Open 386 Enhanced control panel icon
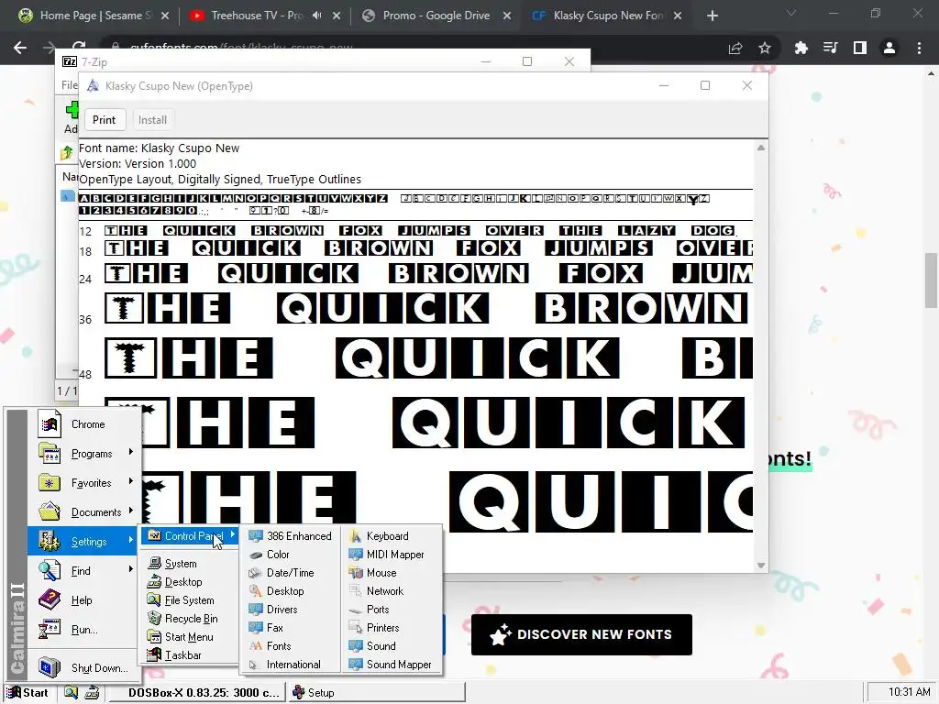This screenshot has width=939, height=704. pyautogui.click(x=256, y=535)
